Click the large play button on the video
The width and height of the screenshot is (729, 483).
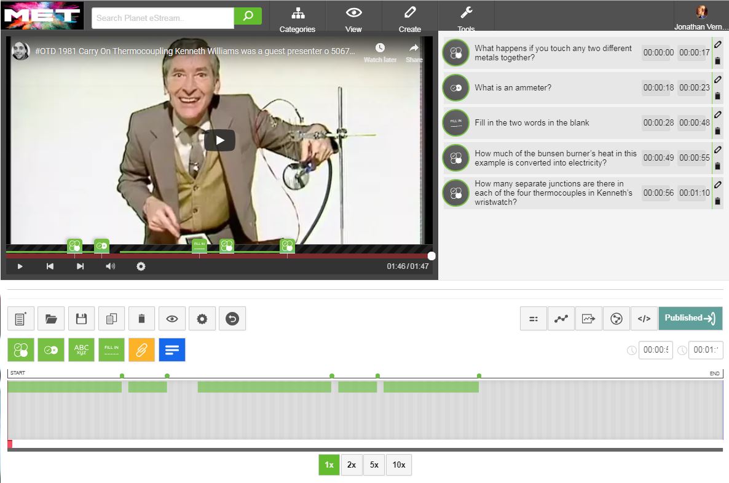[219, 140]
